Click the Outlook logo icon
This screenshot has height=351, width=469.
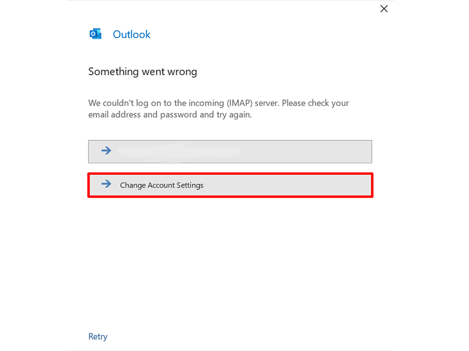[95, 34]
